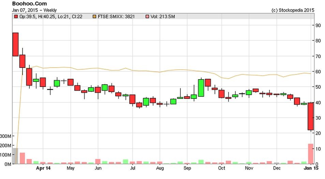Image resolution: width=325 pixels, height=179 pixels.
Task: Click the 30 price axis value
Action: click(x=318, y=118)
